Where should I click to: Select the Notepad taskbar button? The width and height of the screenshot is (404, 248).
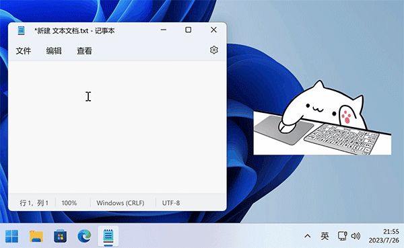coord(108,236)
